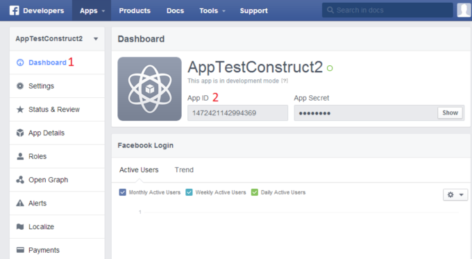Viewport: 472px width, 259px height.
Task: Click the Facebook Login section heading
Action: click(145, 145)
